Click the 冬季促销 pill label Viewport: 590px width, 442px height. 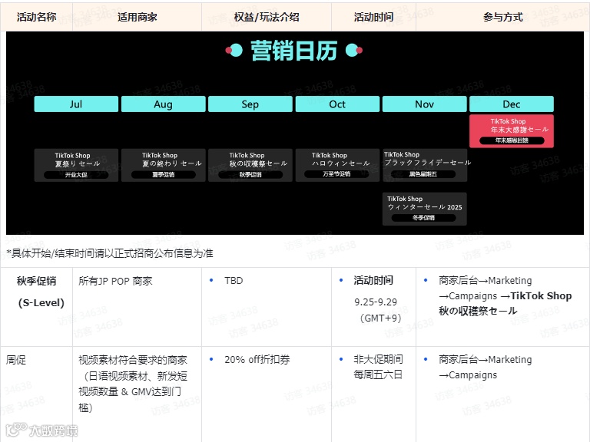423,218
